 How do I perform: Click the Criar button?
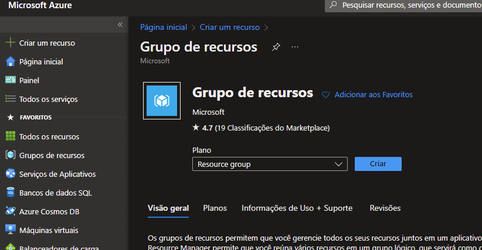[x=378, y=164]
